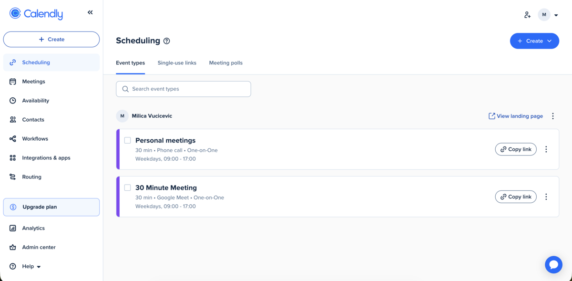Copy the link for Personal meetings
572x281 pixels.
pyautogui.click(x=516, y=149)
